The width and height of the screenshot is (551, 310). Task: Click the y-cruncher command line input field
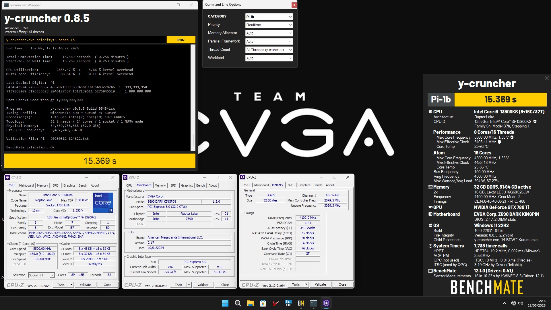[85, 40]
